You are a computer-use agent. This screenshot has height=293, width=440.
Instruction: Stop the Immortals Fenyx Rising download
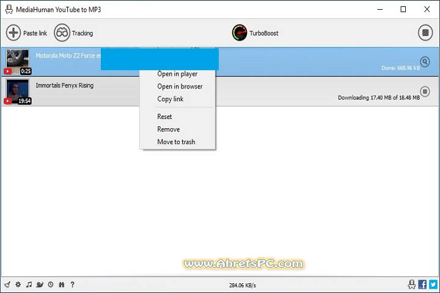tap(425, 92)
